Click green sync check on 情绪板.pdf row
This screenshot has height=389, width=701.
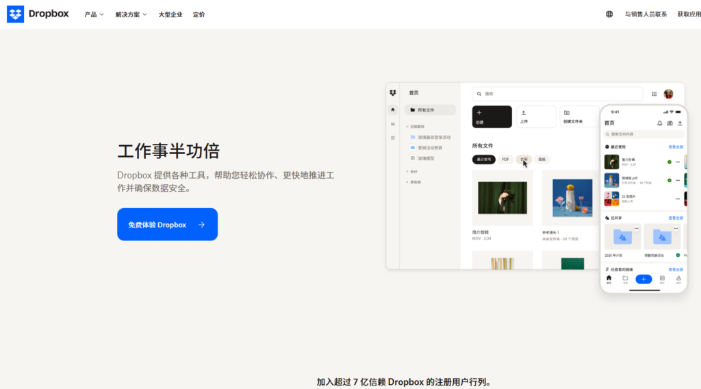[x=670, y=180]
